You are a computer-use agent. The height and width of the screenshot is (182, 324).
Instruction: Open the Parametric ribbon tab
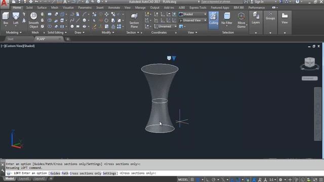pos(85,8)
